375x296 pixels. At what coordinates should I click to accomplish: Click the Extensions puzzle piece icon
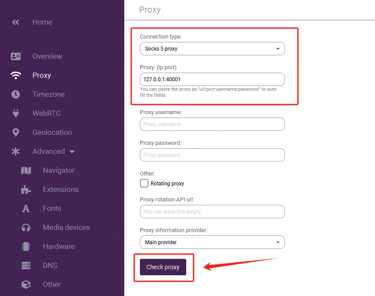coord(26,189)
